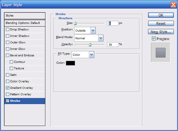Click the OK button

coord(161,15)
